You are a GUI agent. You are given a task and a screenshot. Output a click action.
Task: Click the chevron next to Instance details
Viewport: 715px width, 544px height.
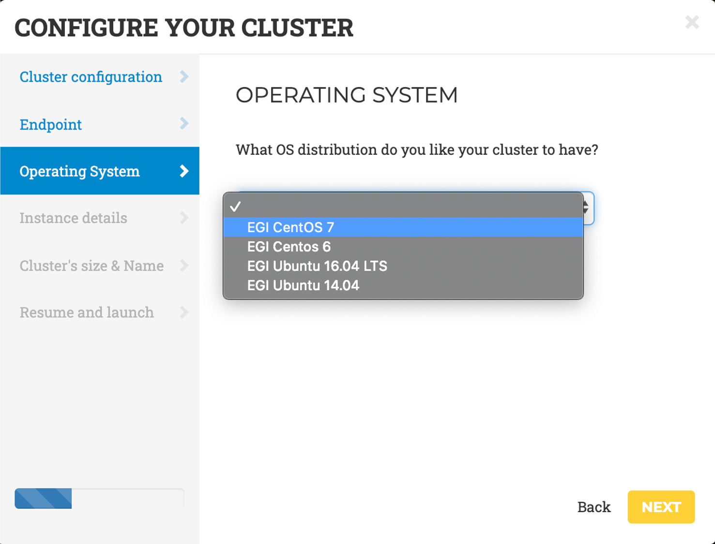pyautogui.click(x=184, y=218)
